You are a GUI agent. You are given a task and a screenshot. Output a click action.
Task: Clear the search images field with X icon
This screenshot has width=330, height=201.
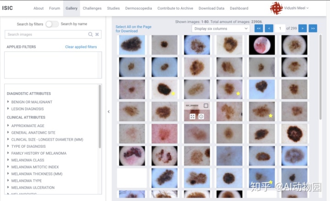97,34
